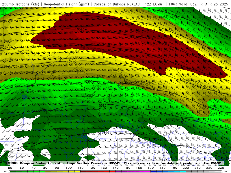Image resolution: width=231 pixels, height=173 pixels.
Task: Click the 80 legend label
Action: (x=45, y=168)
